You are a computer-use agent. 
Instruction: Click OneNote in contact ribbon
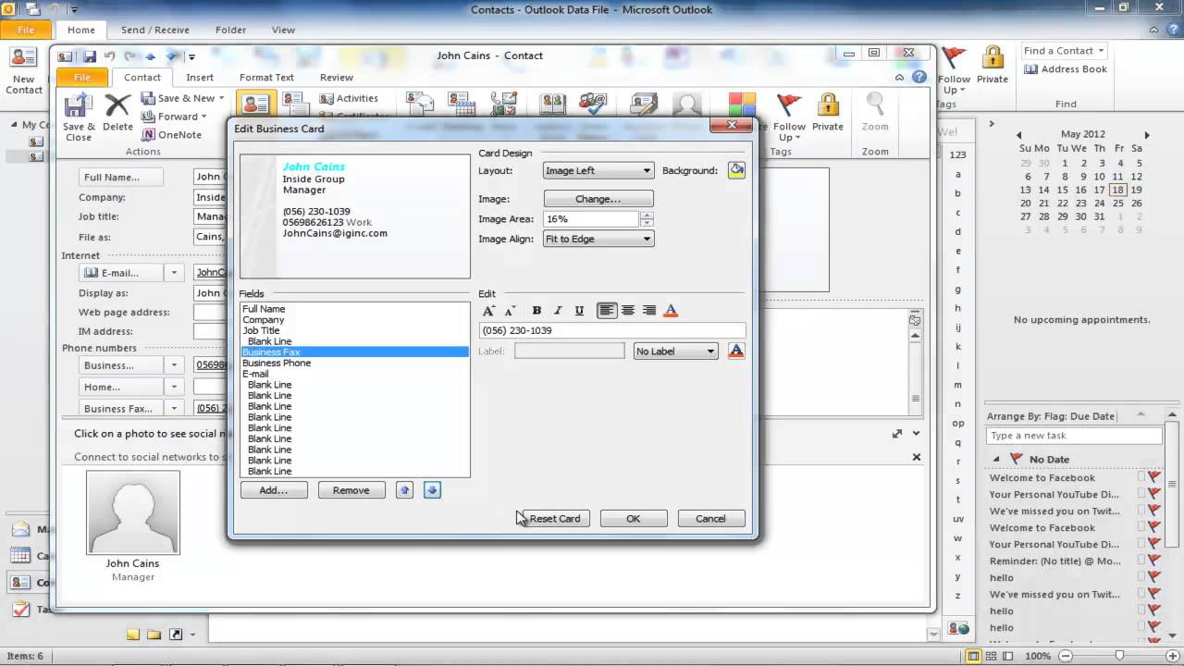pos(171,135)
